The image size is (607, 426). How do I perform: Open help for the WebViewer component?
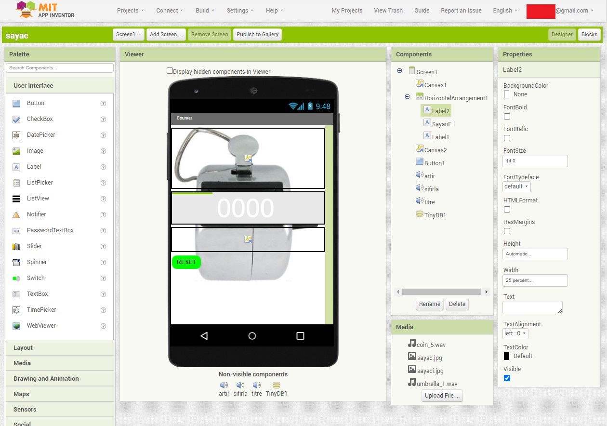click(x=103, y=326)
